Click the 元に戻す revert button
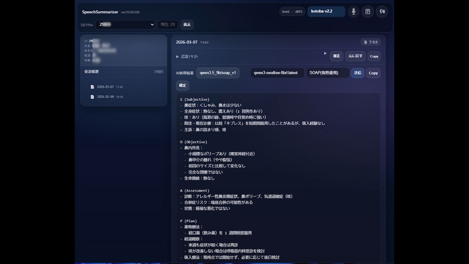Image resolution: width=469 pixels, height=264 pixels. coord(355,56)
